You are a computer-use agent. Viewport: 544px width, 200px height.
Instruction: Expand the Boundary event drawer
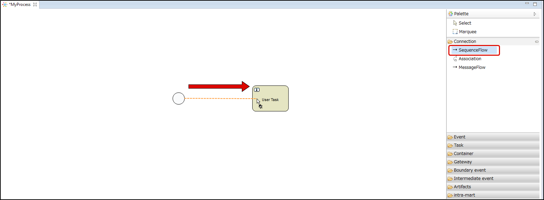(x=493, y=170)
